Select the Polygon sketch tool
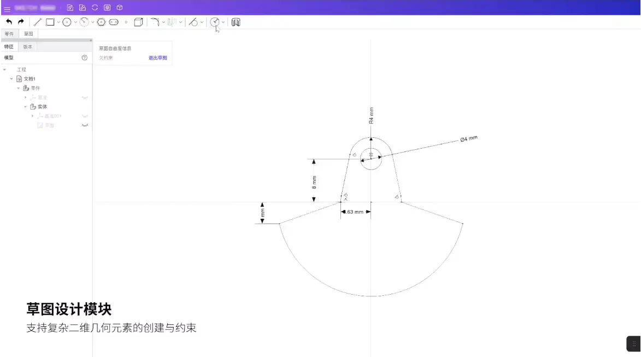The height and width of the screenshot is (357, 641). coord(101,22)
